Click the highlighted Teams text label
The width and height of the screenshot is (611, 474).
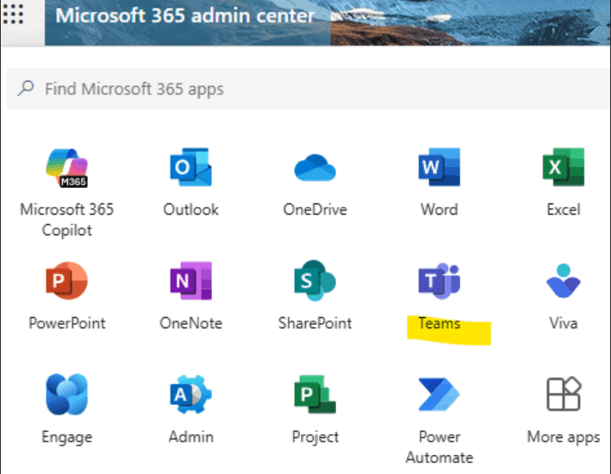[x=440, y=323]
